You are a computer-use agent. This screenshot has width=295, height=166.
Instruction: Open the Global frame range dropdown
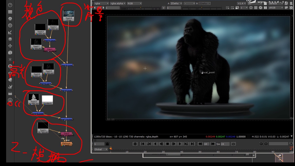101,149
